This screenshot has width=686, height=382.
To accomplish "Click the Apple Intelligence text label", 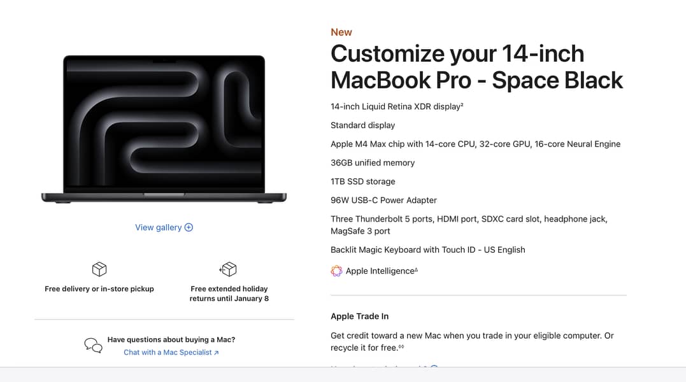I will [380, 271].
